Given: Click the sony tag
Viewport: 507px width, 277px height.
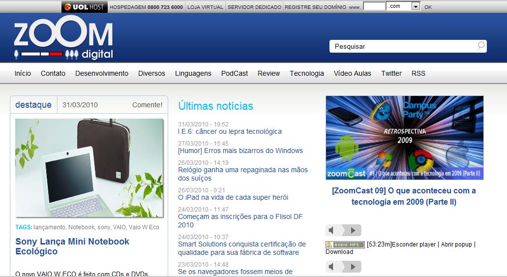Looking at the screenshot, I should (x=103, y=227).
